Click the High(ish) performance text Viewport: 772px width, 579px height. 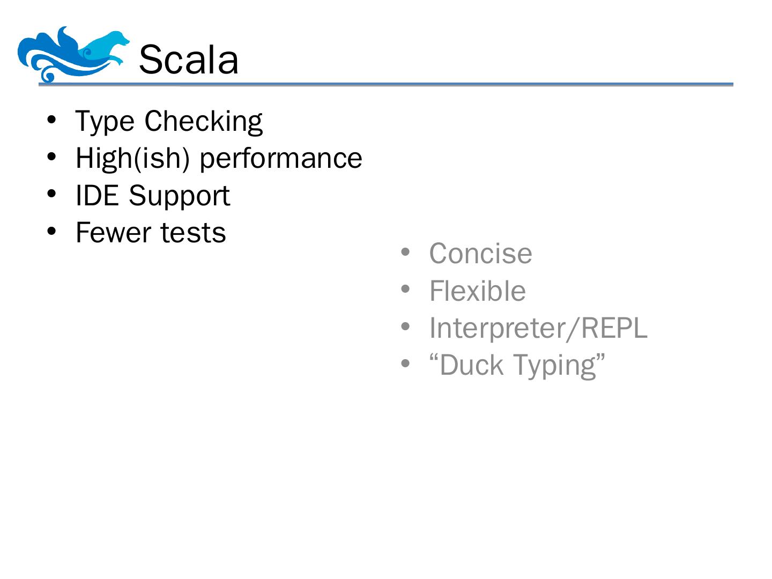219,158
